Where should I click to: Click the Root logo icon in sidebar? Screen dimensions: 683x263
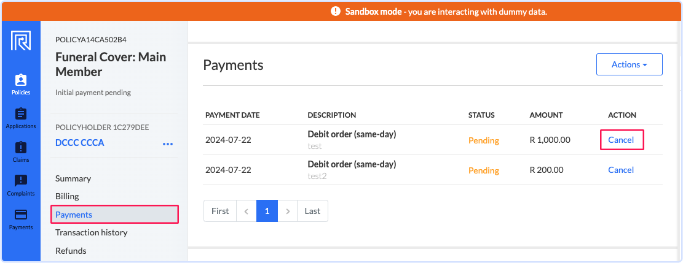tap(21, 41)
